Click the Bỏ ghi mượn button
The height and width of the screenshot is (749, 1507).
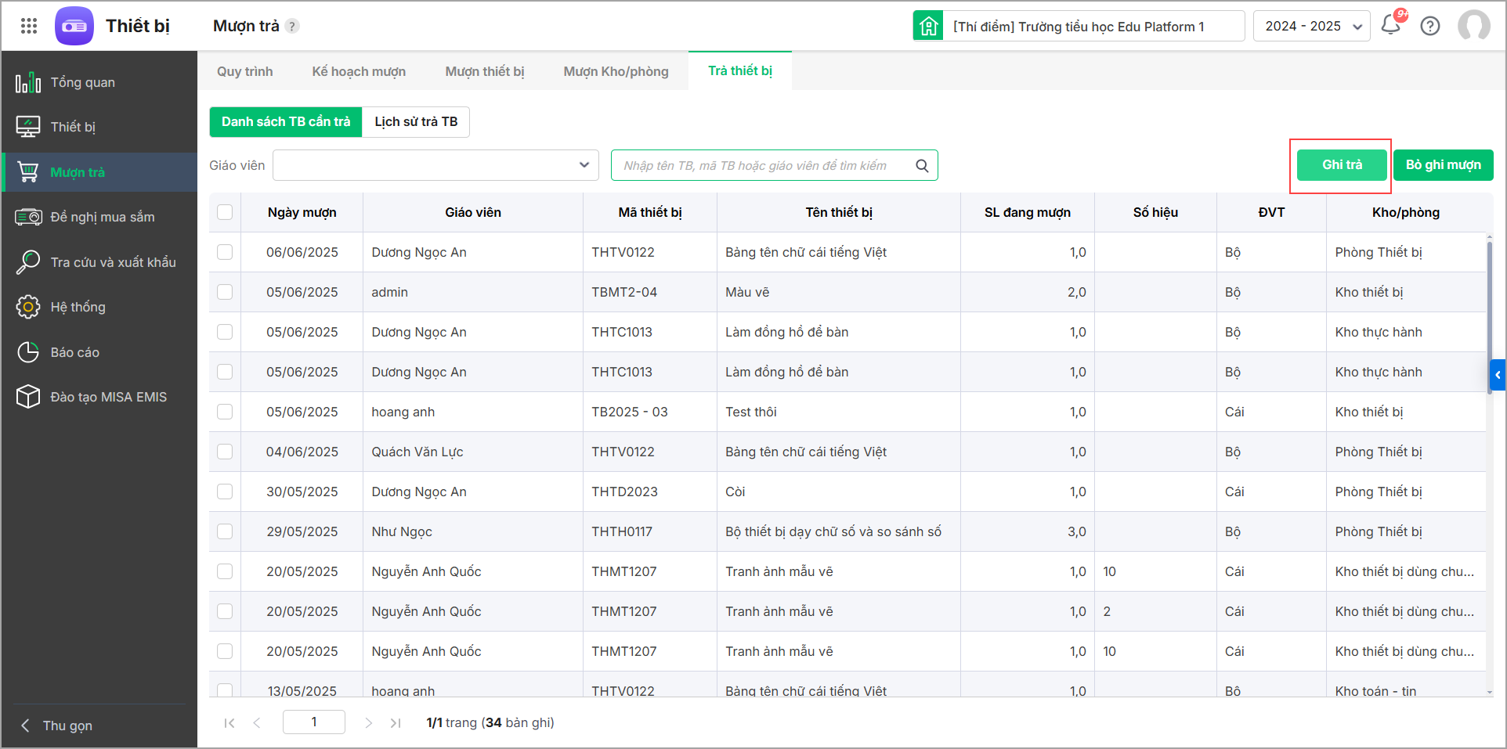pos(1443,165)
